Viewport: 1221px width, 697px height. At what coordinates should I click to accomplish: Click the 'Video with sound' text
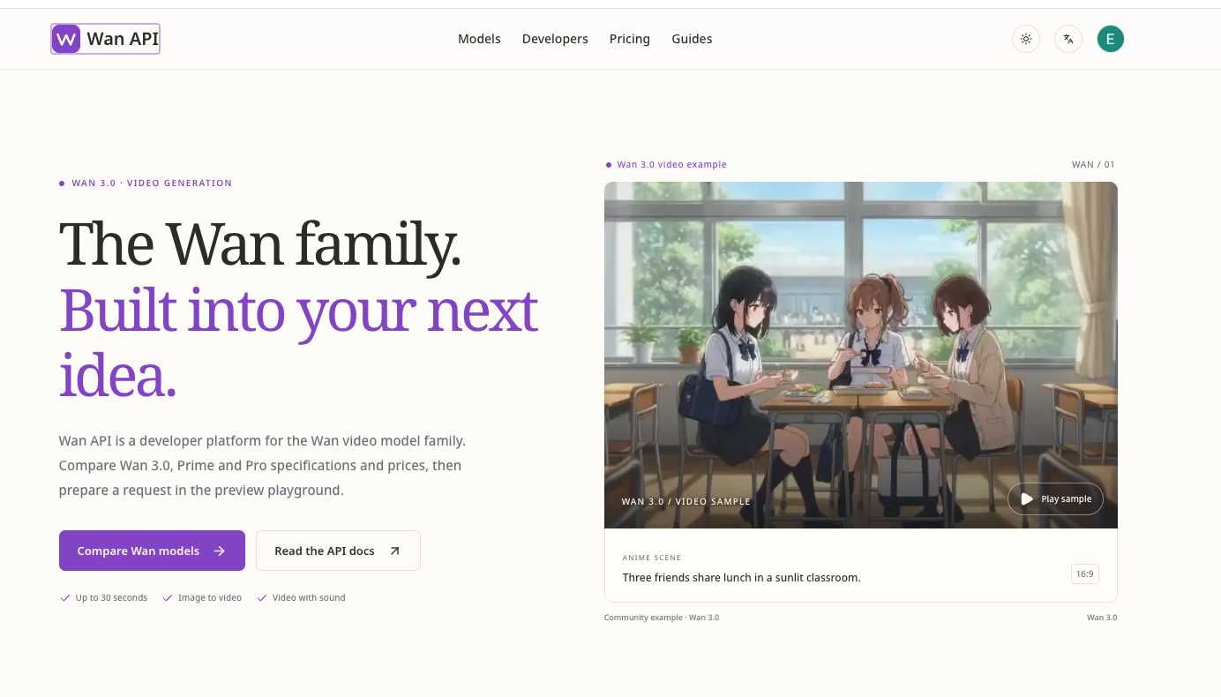pyautogui.click(x=309, y=598)
